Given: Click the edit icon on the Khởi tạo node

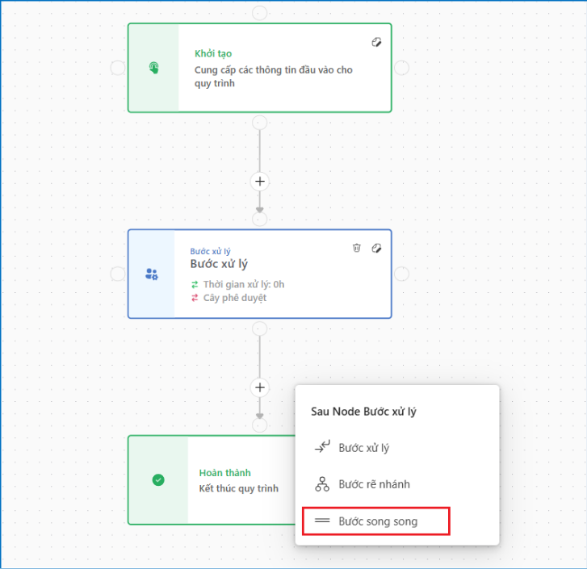Looking at the screenshot, I should click(x=376, y=42).
